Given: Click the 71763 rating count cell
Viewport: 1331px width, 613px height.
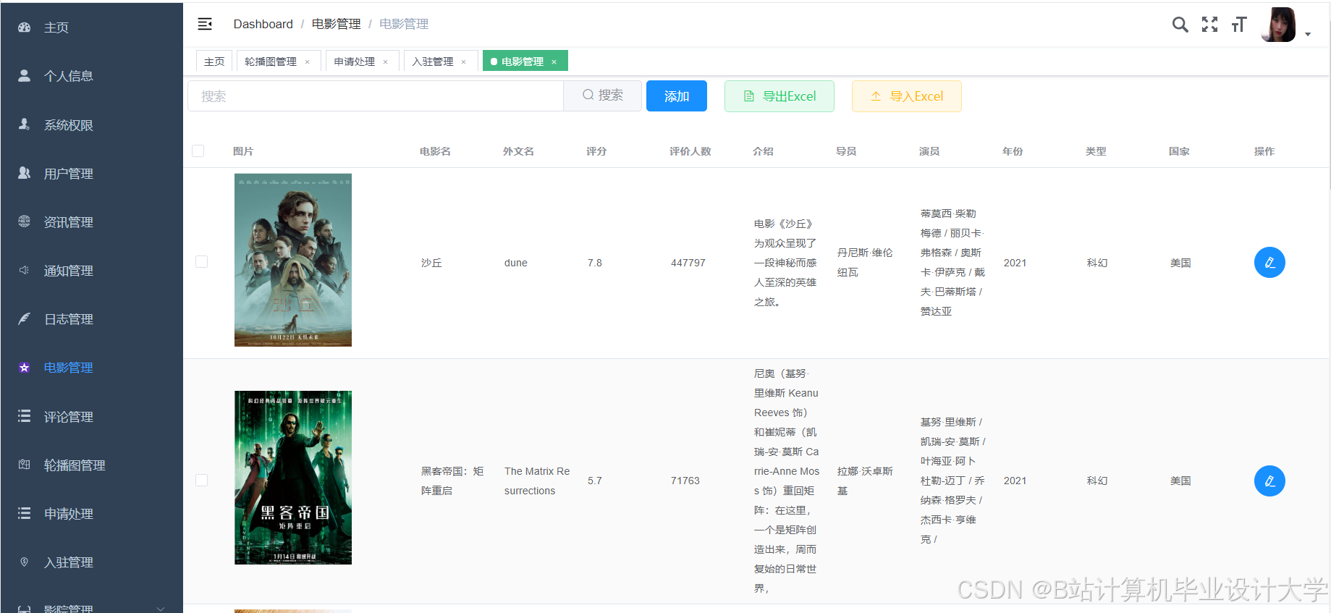Looking at the screenshot, I should pos(685,481).
